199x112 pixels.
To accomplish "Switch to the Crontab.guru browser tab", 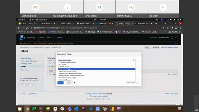I will point(143,23).
